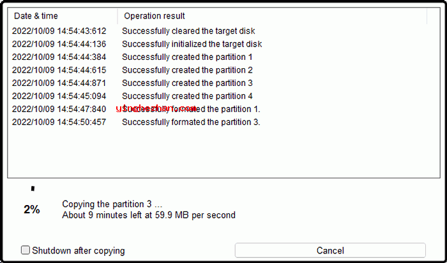Viewport: 447px width, 263px height.
Task: Sort by the "Operation result" column header
Action: click(x=155, y=16)
